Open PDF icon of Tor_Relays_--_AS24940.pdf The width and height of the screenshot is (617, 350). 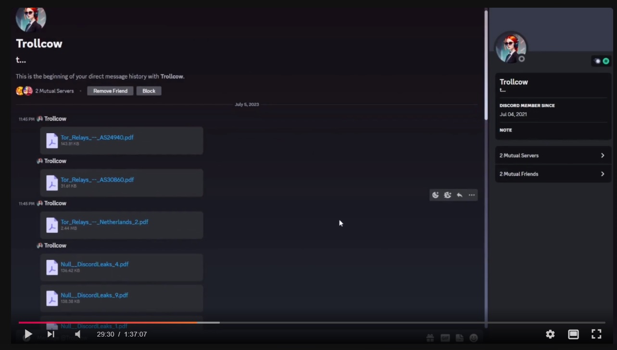tap(52, 140)
